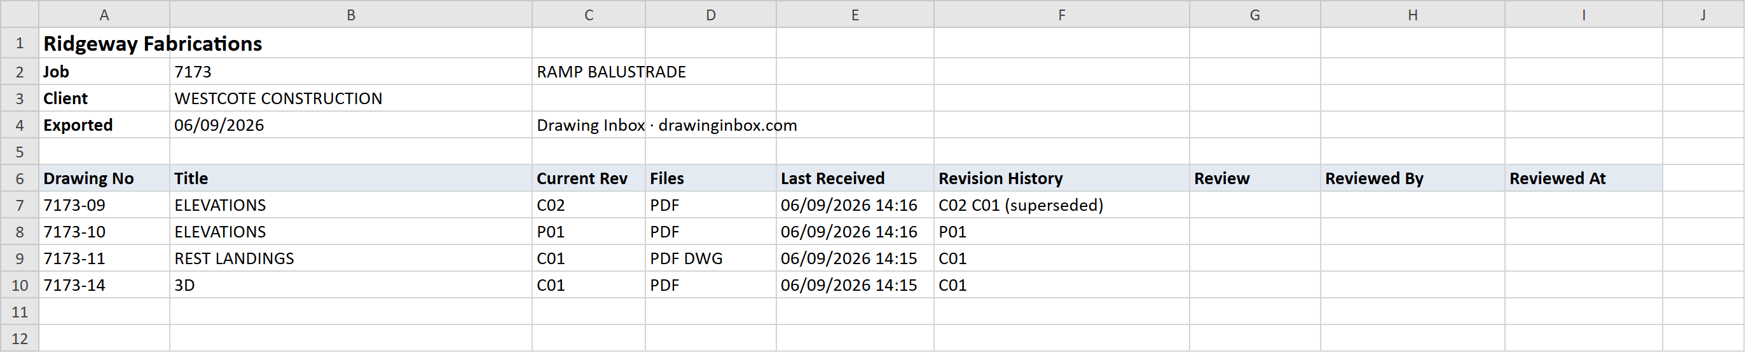Click last received time for 7173-11
The image size is (1746, 353).
pyautogui.click(x=855, y=258)
